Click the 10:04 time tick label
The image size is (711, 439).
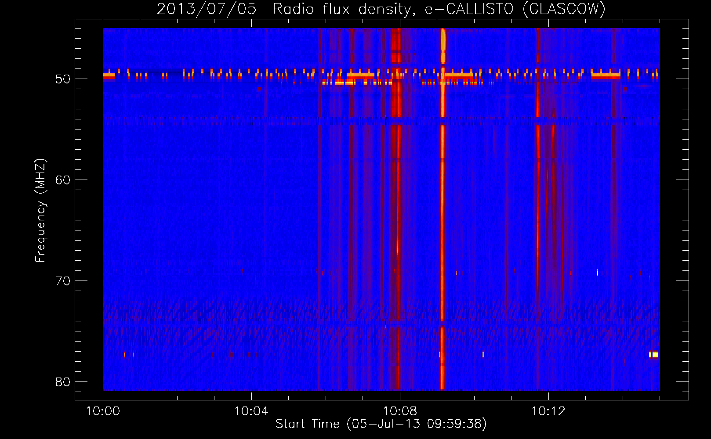pyautogui.click(x=251, y=411)
